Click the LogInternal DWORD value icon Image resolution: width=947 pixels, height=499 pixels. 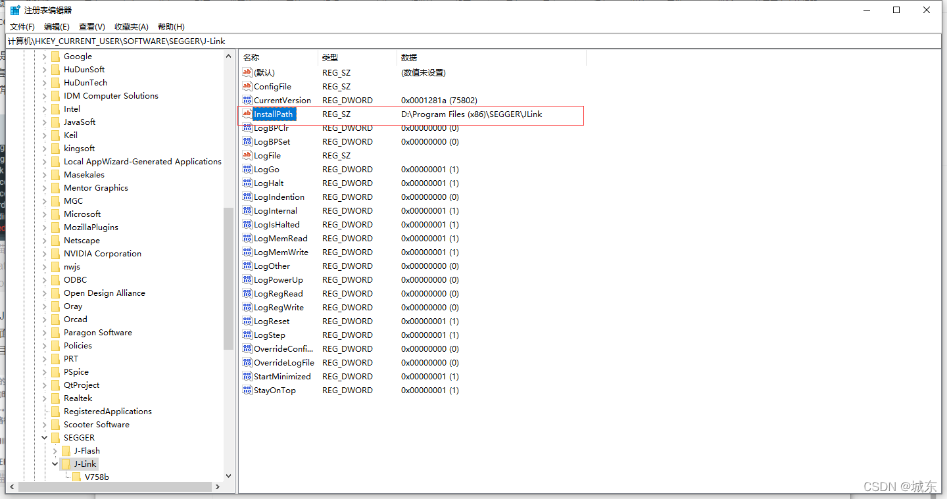247,210
